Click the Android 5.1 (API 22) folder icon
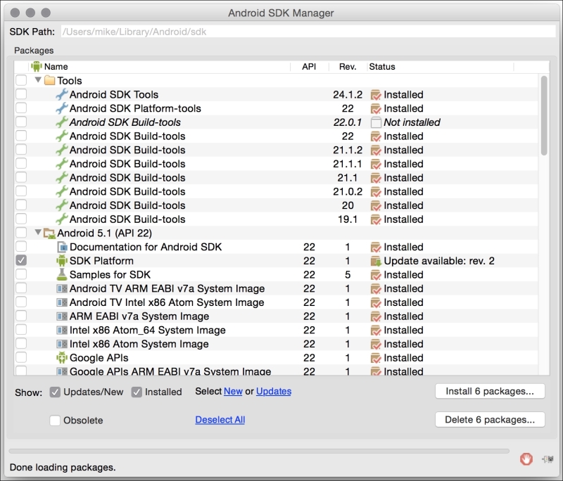 tap(49, 233)
